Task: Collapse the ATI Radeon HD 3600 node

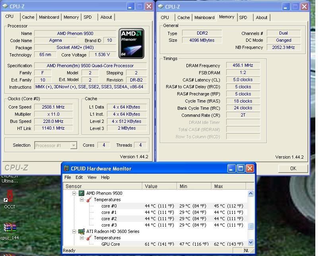Action: pyautogui.click(x=74, y=231)
